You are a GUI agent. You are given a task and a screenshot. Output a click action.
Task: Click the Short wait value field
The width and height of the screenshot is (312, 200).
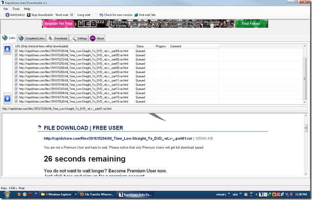pos(72,15)
